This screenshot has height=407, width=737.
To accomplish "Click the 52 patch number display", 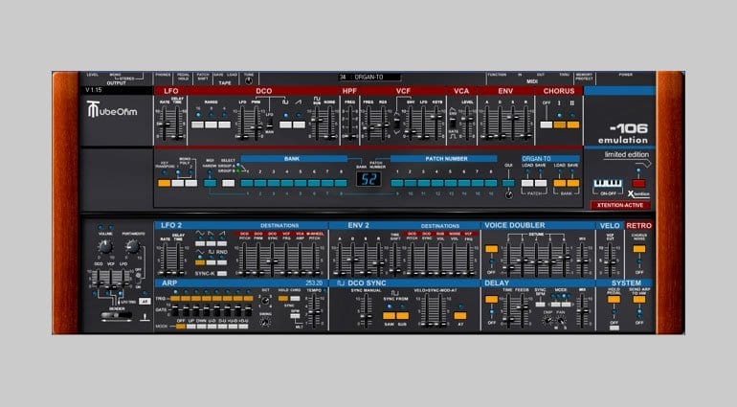I will tap(368, 179).
